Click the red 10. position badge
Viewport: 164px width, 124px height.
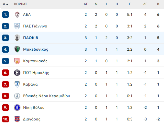click(x=5, y=119)
